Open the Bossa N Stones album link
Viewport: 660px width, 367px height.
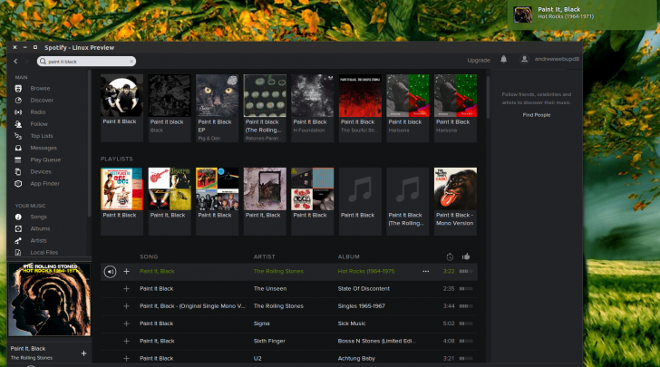[x=376, y=341]
